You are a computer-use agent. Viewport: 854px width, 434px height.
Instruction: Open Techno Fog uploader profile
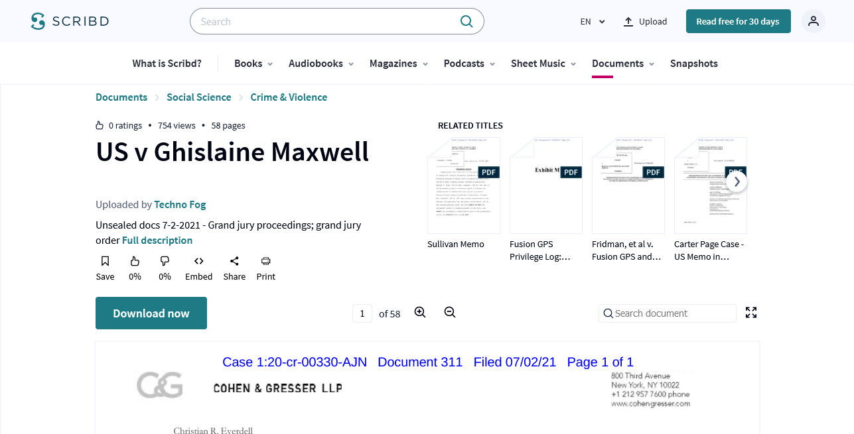180,205
